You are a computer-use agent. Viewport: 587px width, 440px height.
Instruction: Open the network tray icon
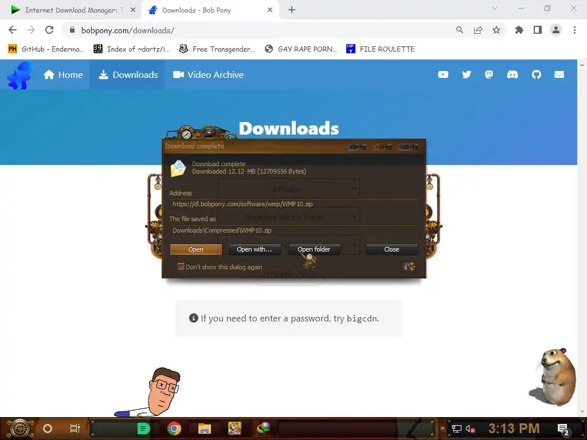point(457,429)
